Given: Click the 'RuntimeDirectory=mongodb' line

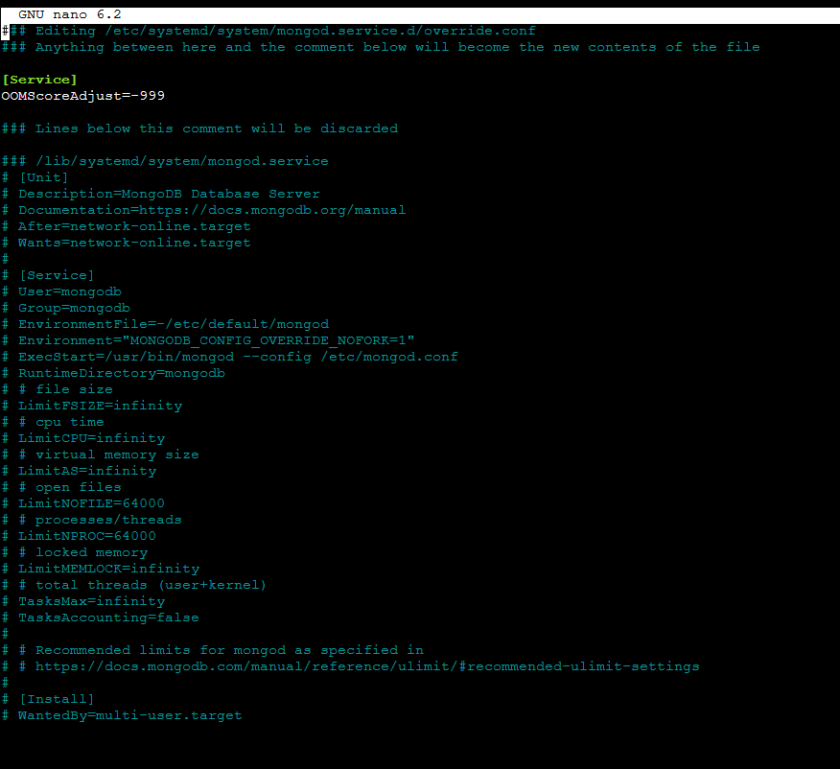Looking at the screenshot, I should (113, 373).
